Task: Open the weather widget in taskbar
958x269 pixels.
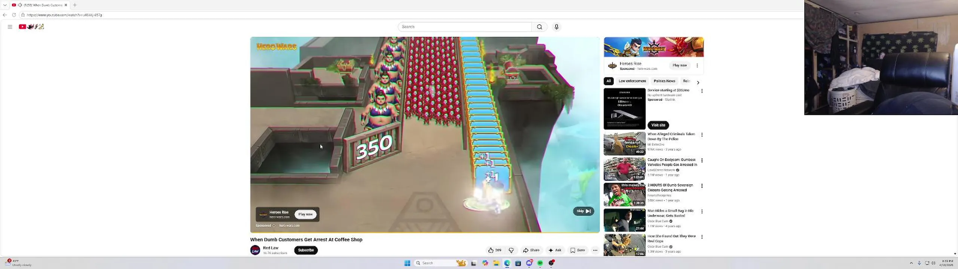Action: tap(19, 263)
